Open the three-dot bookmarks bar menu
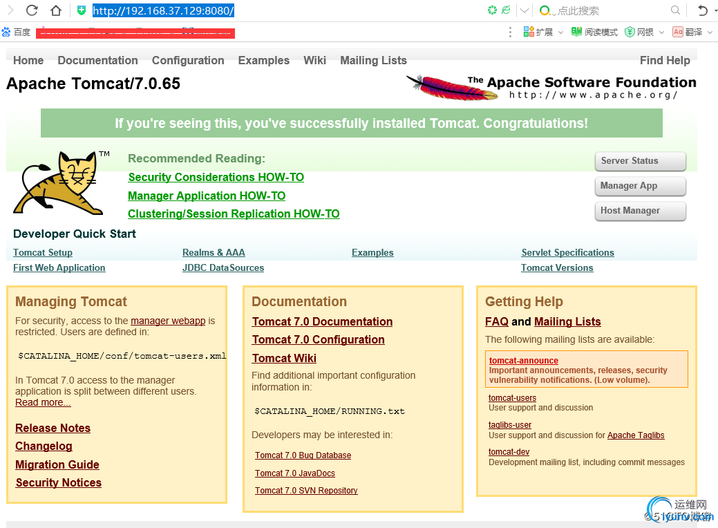The image size is (718, 528). (510, 32)
